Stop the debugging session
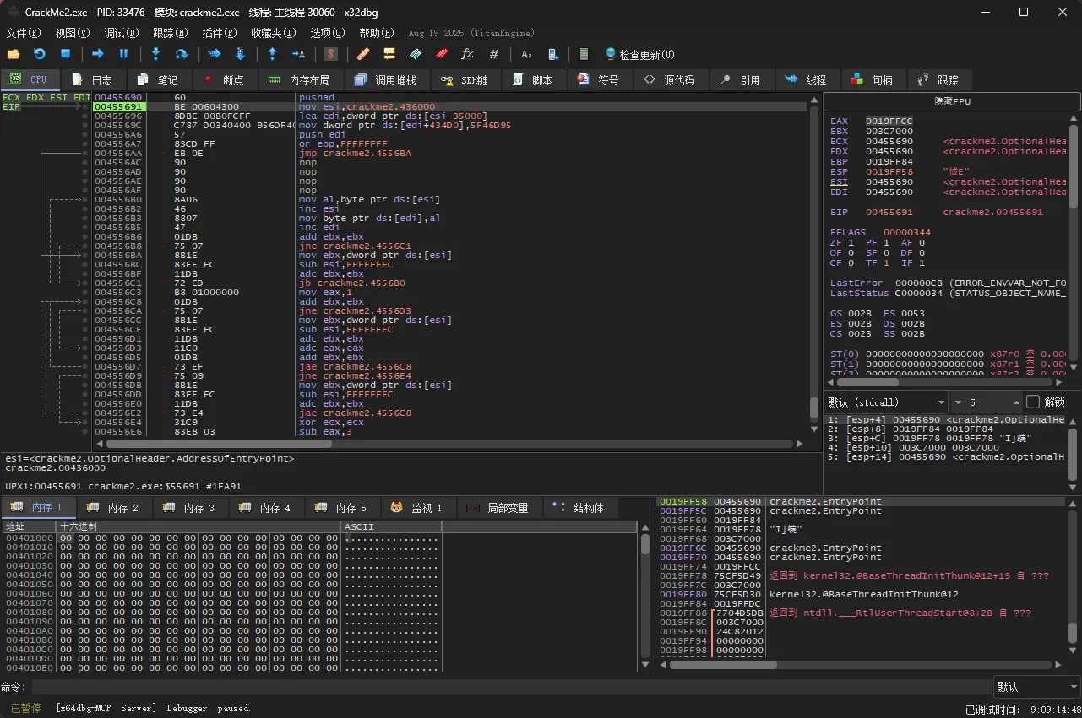Image resolution: width=1082 pixels, height=718 pixels. (x=65, y=54)
